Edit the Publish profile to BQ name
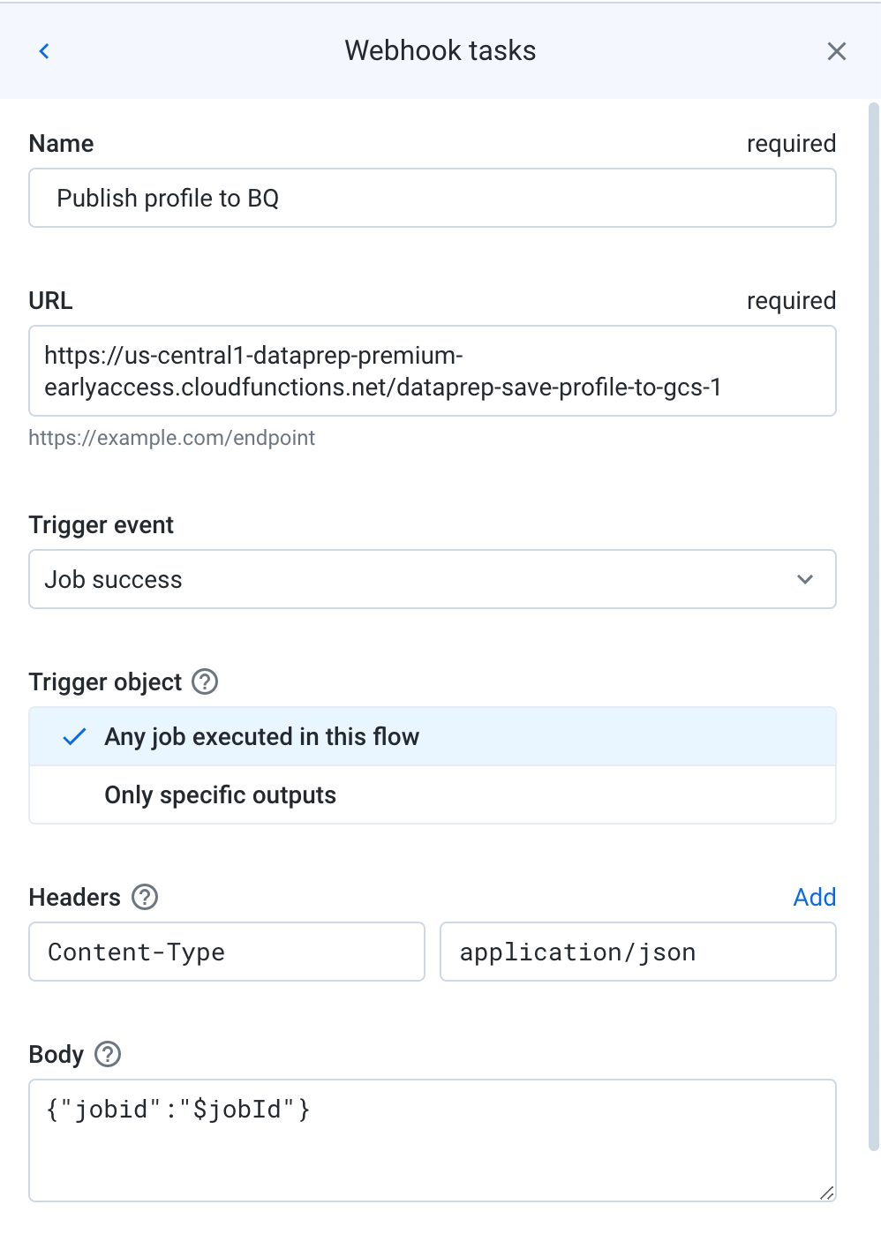 (433, 198)
